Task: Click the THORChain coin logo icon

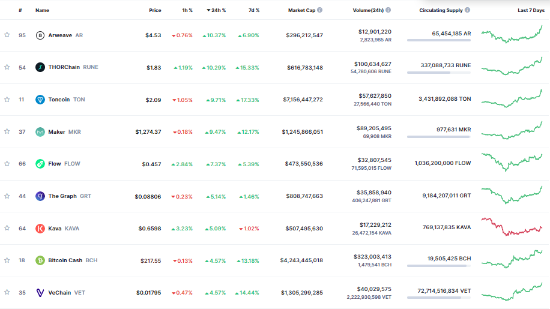Action: point(40,67)
